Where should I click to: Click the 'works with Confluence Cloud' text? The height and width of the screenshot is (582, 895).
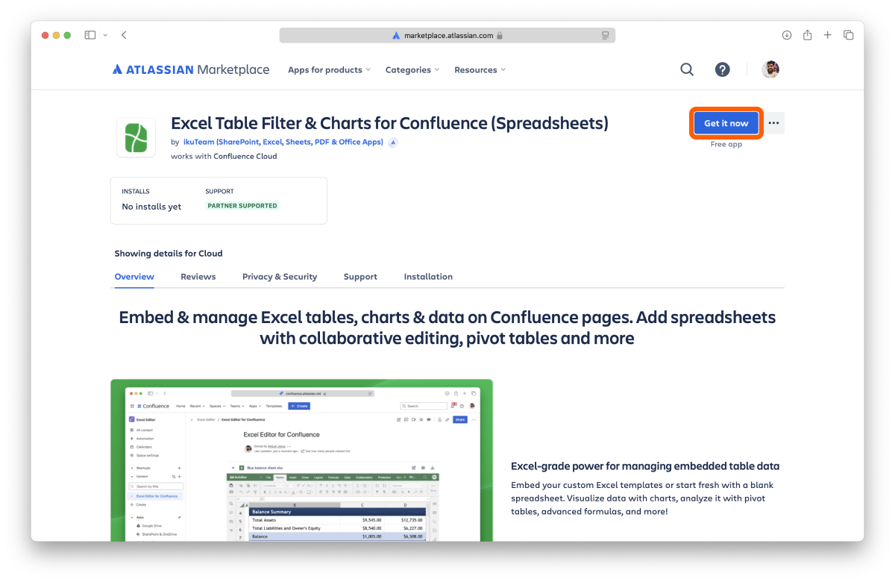[224, 157]
